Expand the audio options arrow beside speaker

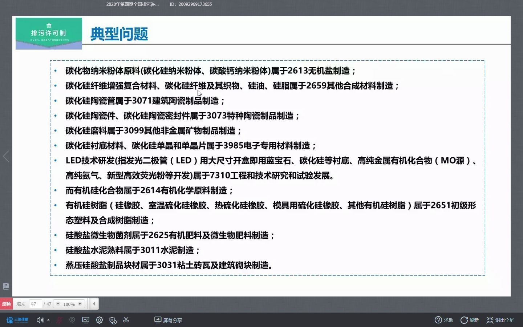tap(48, 320)
